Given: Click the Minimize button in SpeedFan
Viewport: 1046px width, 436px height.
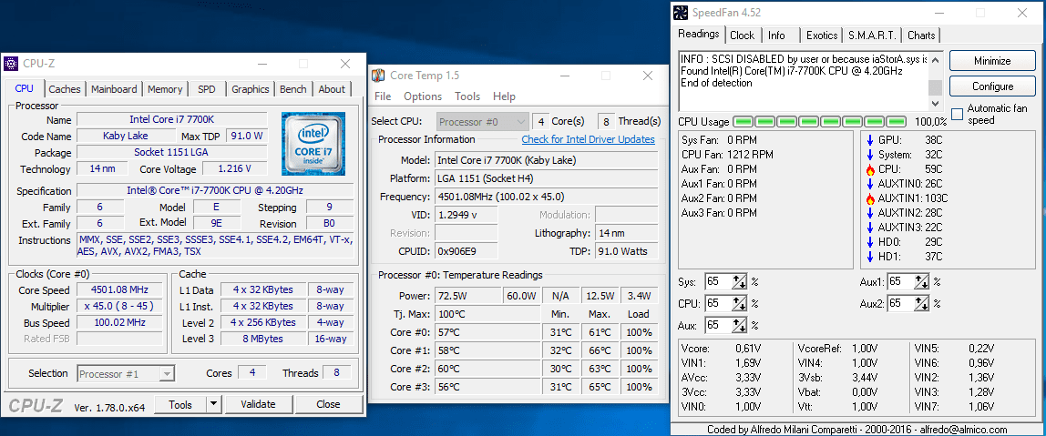Looking at the screenshot, I should pyautogui.click(x=992, y=61).
